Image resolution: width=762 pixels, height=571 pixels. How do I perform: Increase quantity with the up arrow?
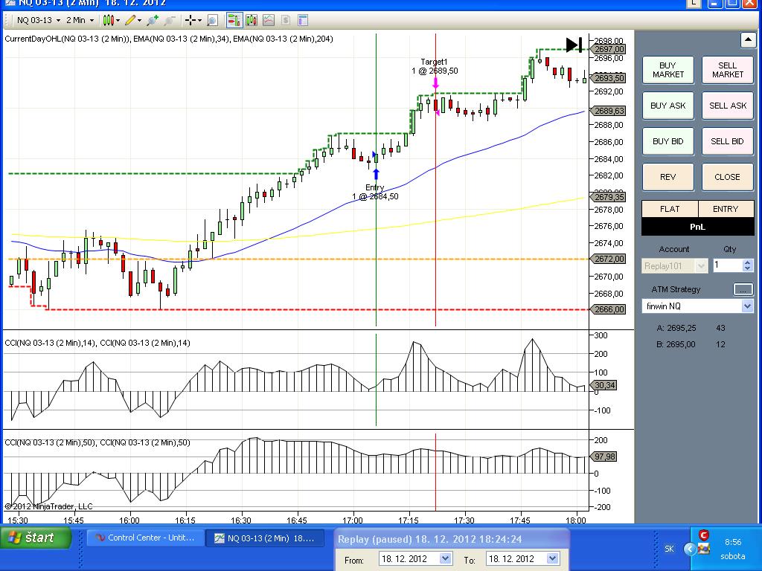point(748,262)
